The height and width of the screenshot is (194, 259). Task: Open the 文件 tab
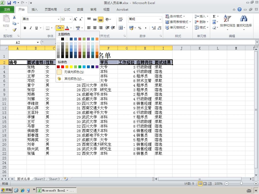[x=7, y=10]
